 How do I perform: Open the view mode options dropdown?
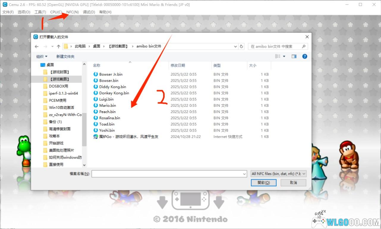click(x=284, y=56)
